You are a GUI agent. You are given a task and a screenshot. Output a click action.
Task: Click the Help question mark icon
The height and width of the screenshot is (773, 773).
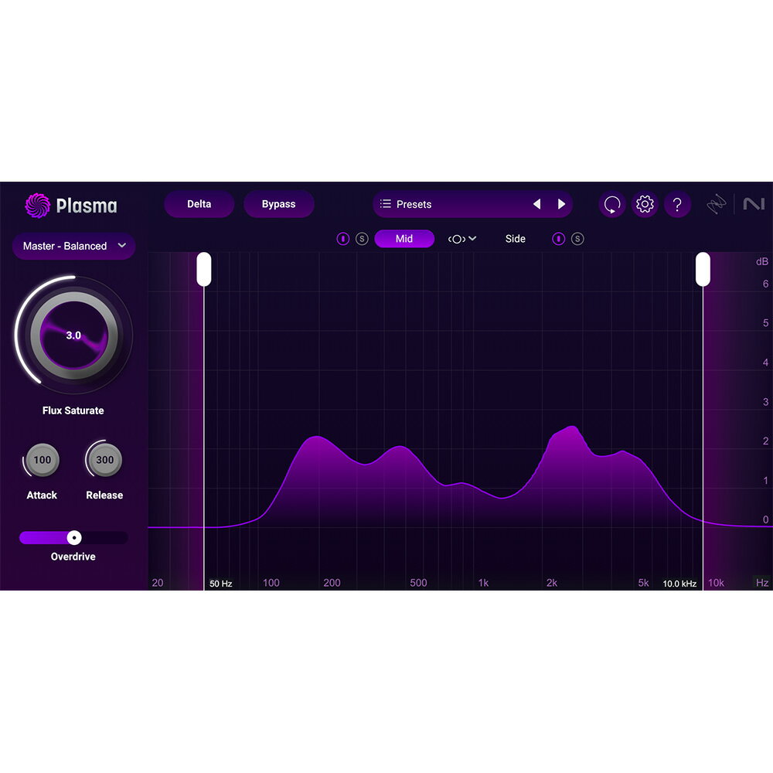678,204
